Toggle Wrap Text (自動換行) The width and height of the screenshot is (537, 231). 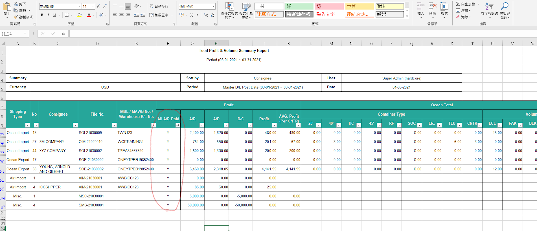click(x=159, y=6)
